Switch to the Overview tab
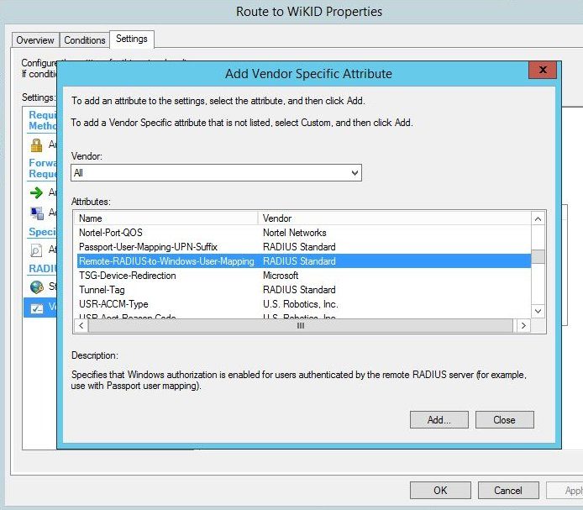This screenshot has height=510, width=583. pyautogui.click(x=35, y=40)
